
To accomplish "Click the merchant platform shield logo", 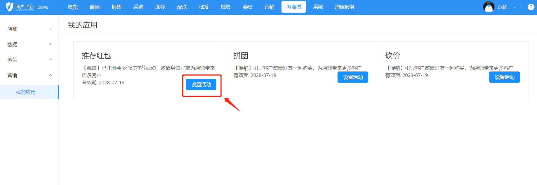I will [x=10, y=7].
